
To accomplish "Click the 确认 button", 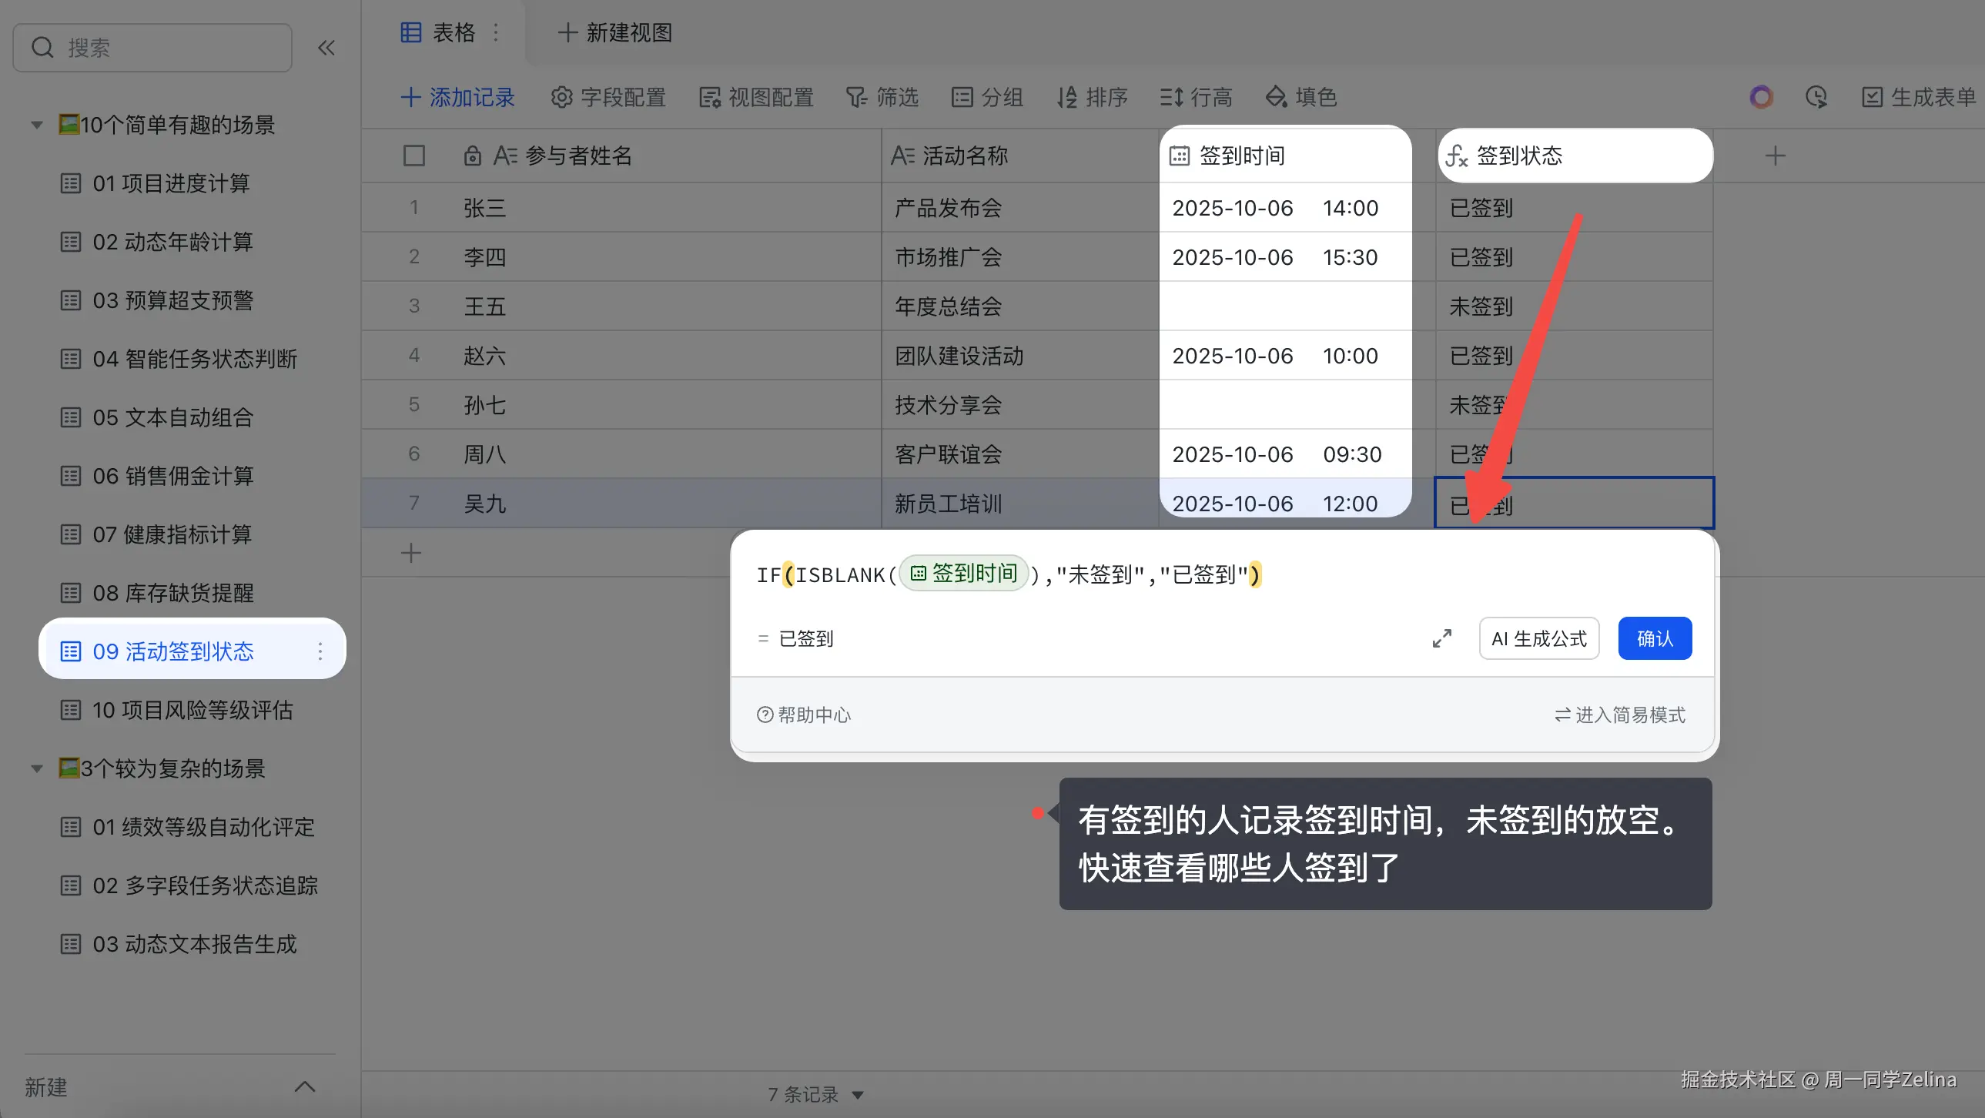I will [x=1655, y=639].
